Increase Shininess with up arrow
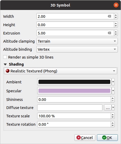 113,98
